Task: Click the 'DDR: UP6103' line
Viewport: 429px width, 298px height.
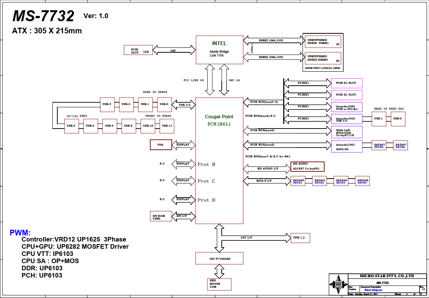Action: pos(42,268)
